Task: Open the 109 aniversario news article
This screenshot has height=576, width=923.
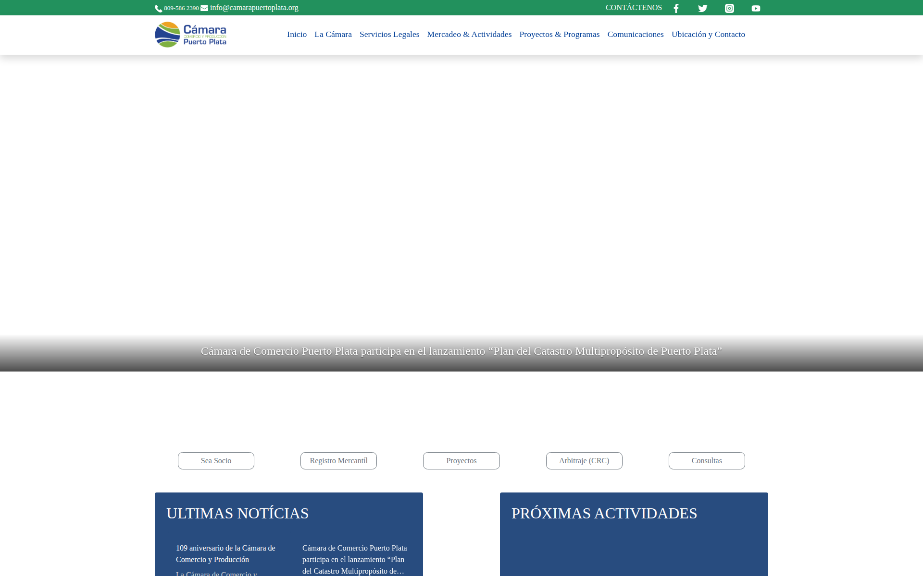Action: 225,554
